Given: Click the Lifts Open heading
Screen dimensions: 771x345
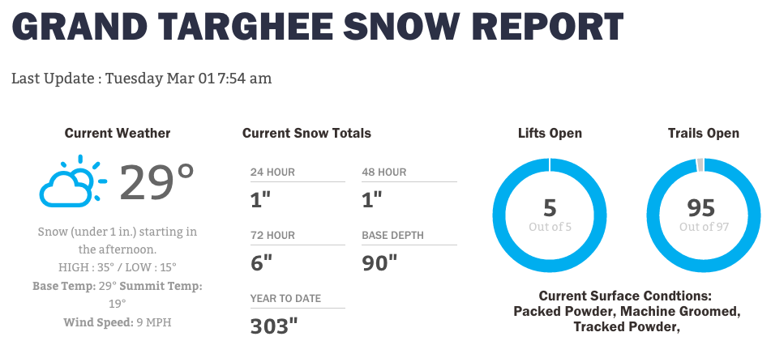Looking at the screenshot, I should click(550, 133).
